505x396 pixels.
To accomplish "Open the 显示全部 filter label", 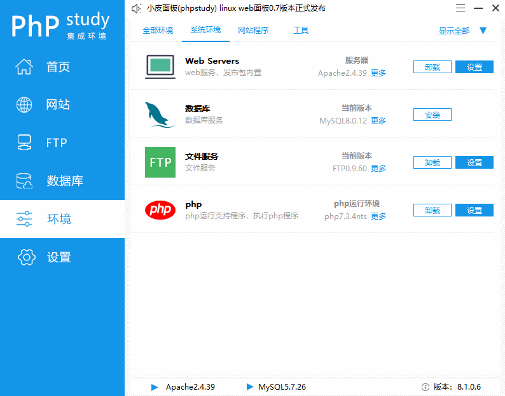I will click(x=454, y=31).
